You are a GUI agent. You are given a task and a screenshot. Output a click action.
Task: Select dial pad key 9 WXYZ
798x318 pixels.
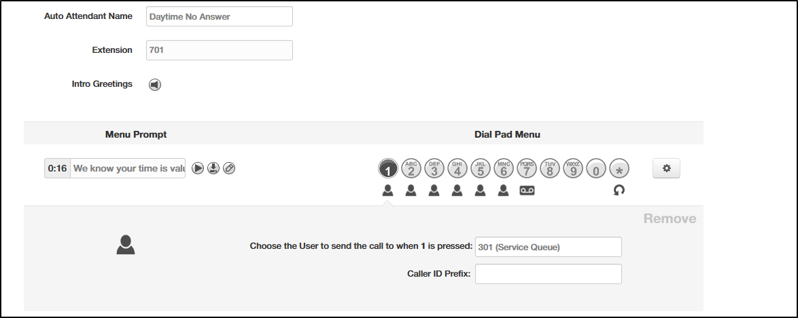(x=573, y=168)
